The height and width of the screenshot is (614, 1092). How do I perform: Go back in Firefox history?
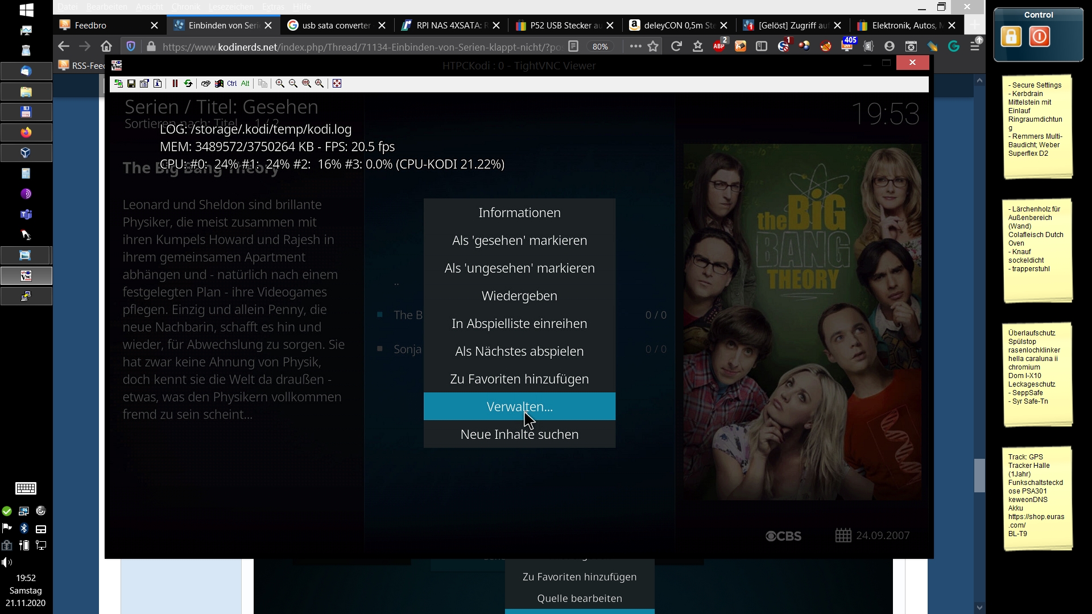64,47
